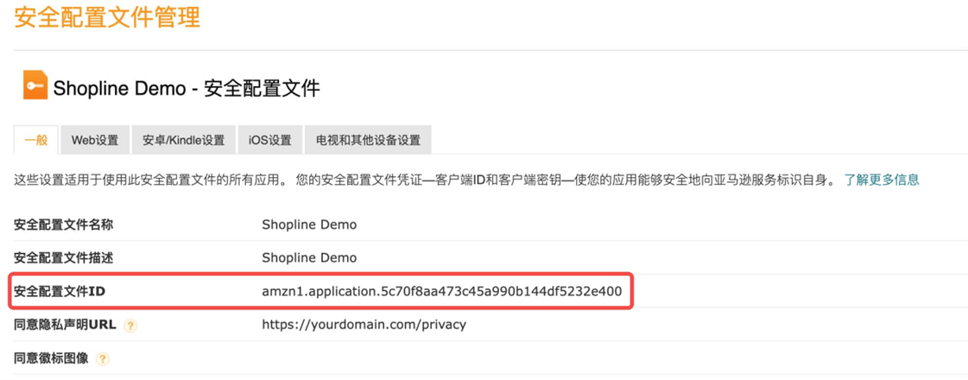The image size is (968, 380).
Task: Open the 安卓/Kindle设置 tab
Action: (x=183, y=140)
